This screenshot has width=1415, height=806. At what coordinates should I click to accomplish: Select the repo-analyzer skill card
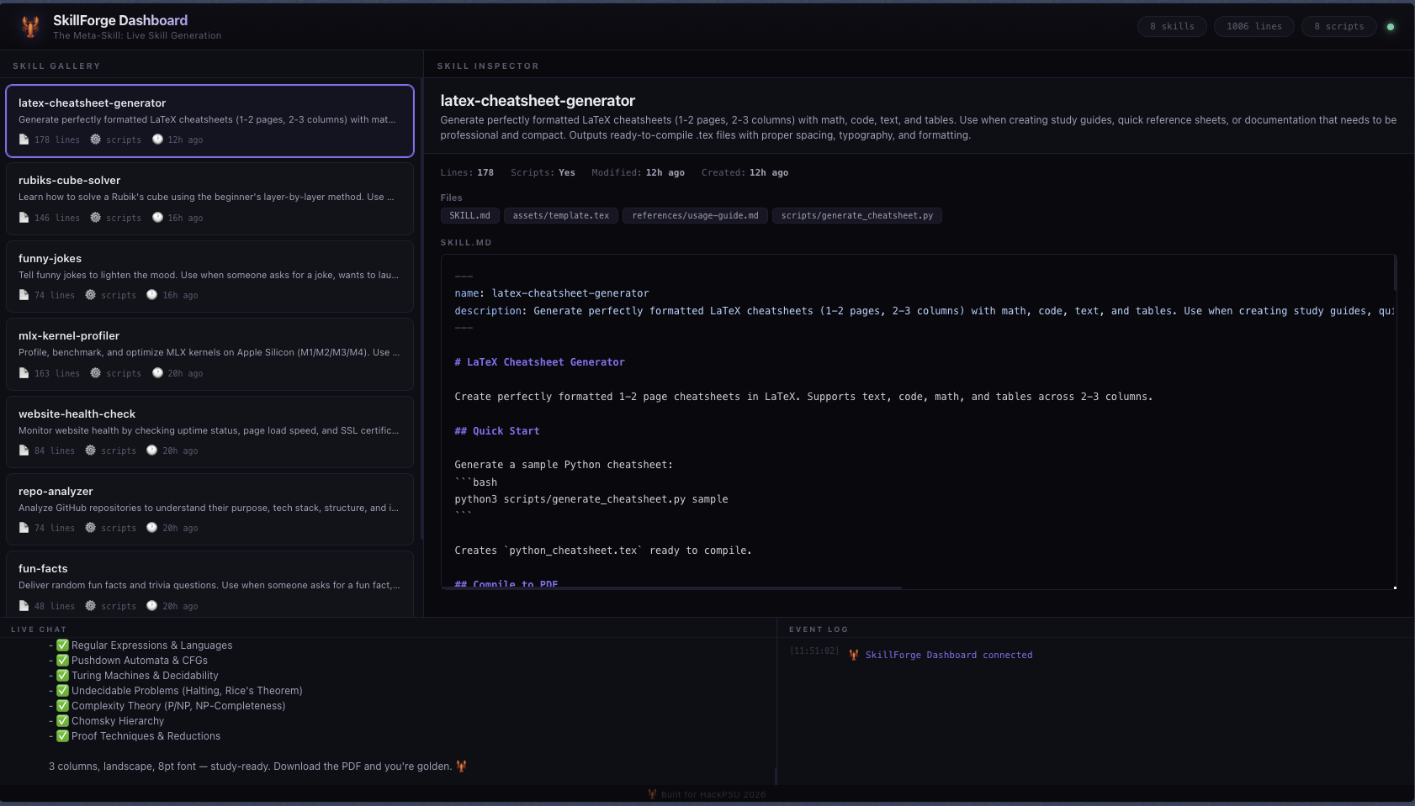tap(209, 509)
